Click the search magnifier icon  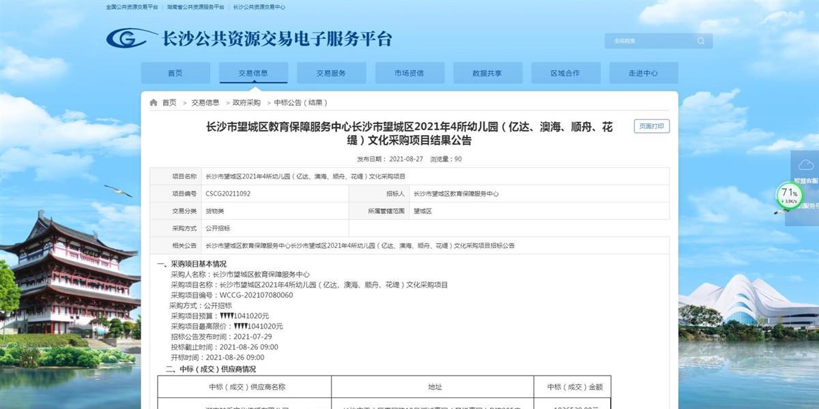point(700,41)
